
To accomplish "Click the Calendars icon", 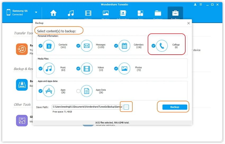I will [124, 46].
